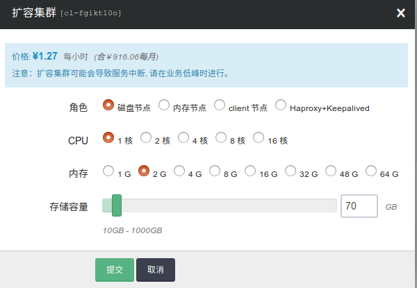Choose 4 核 CPU option
Viewport: 417px width, 288px height.
(183, 137)
